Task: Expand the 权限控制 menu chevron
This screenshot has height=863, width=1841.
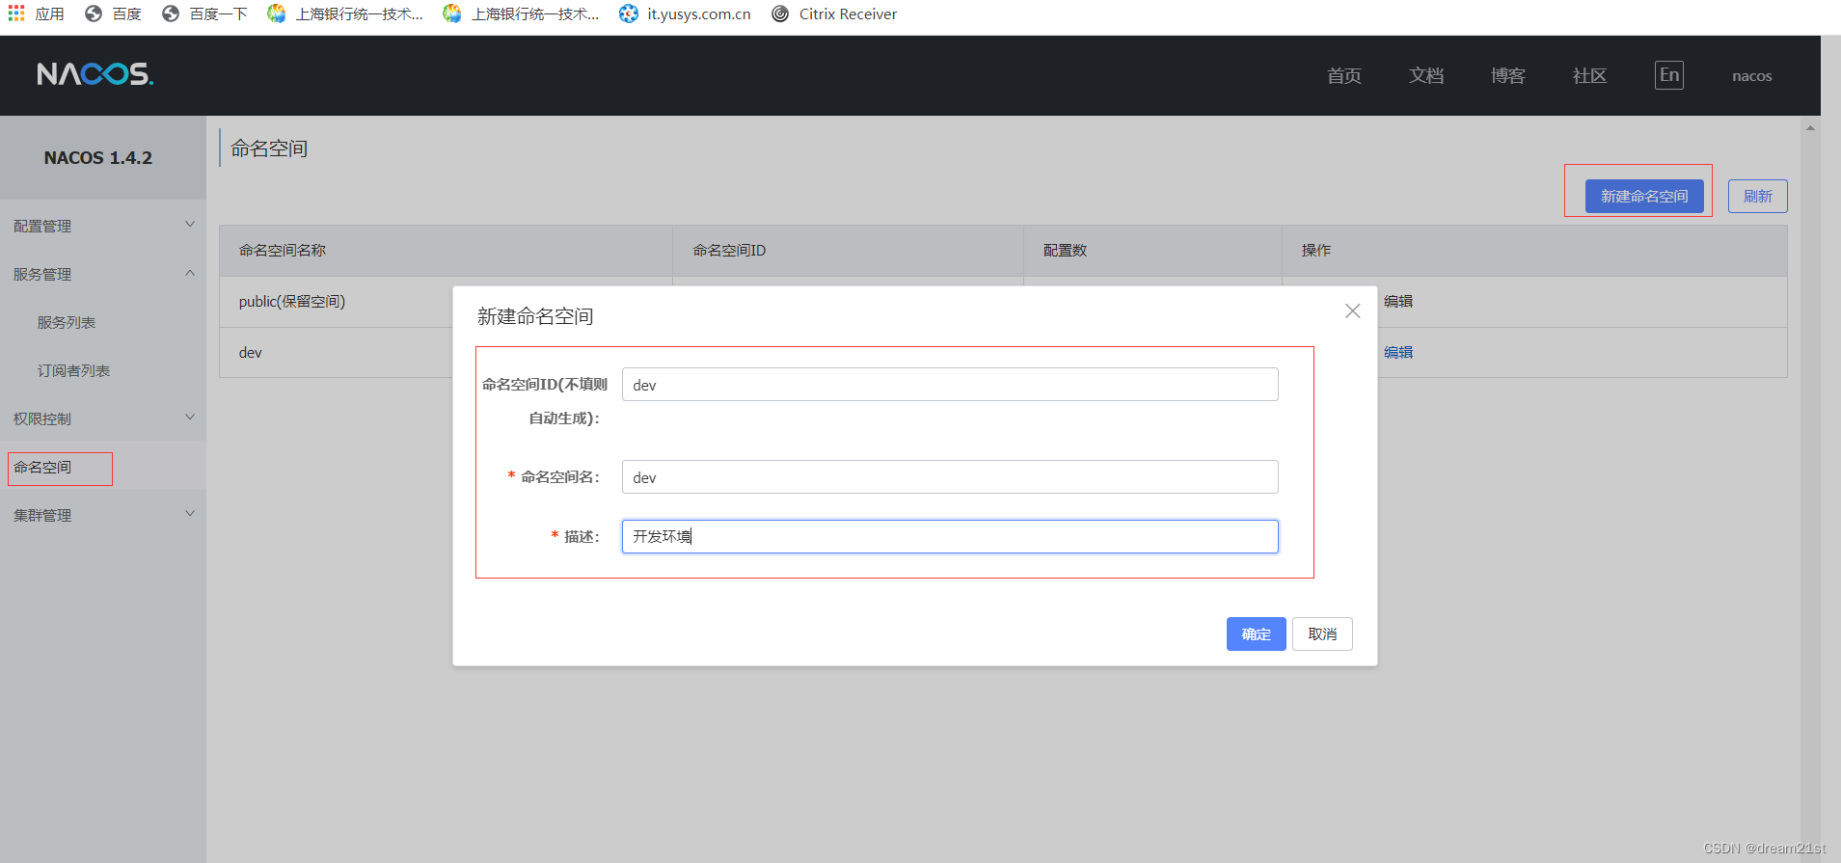Action: click(190, 418)
